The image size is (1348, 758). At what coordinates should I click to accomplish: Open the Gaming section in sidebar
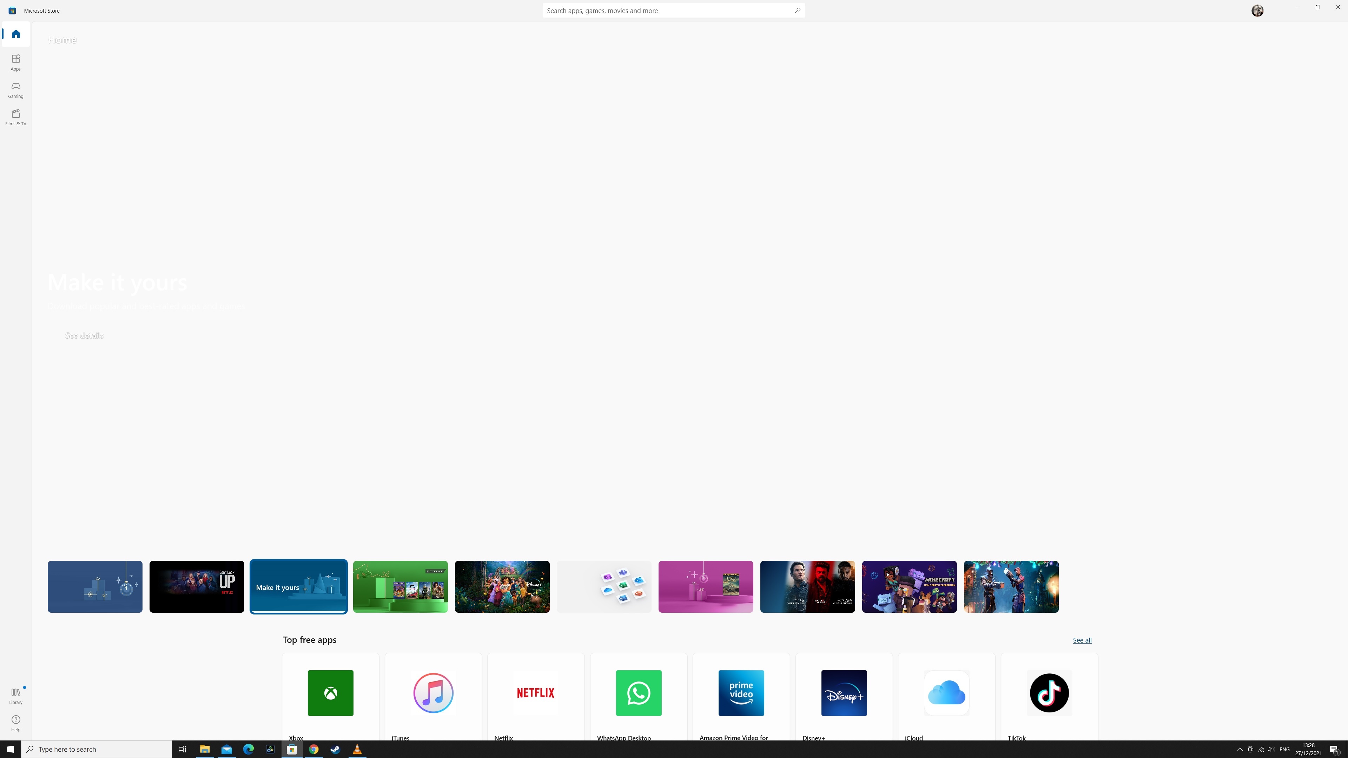pos(16,90)
